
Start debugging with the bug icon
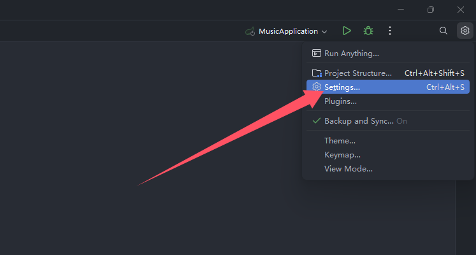coord(368,31)
